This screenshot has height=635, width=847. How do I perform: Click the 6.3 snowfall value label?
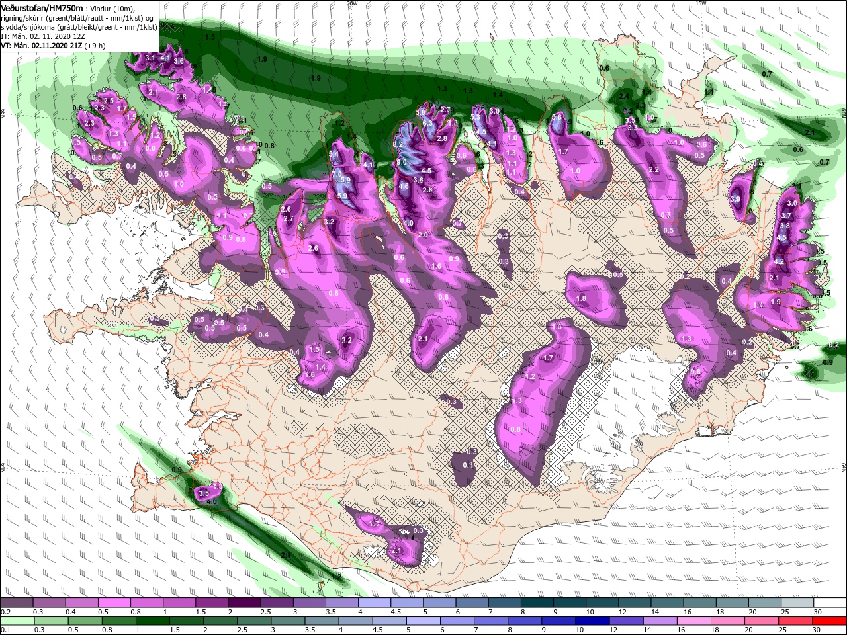point(427,122)
